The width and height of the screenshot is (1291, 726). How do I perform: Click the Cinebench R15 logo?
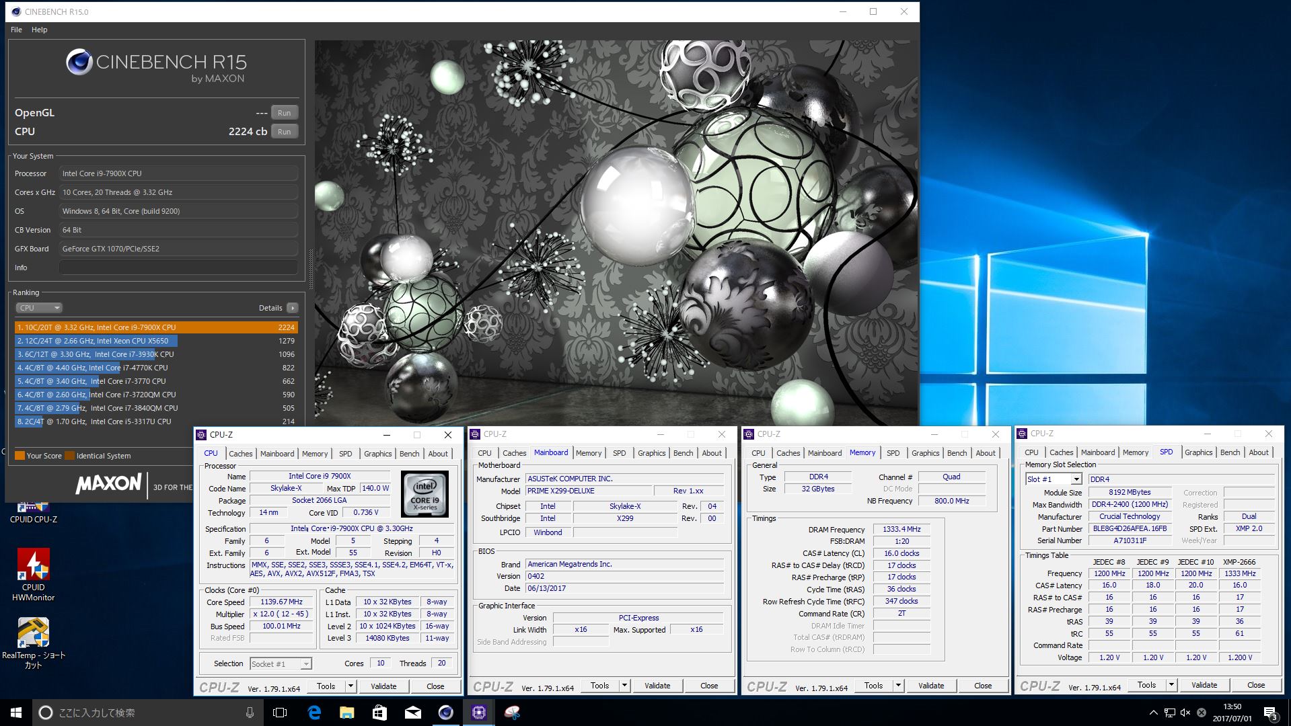coord(156,67)
